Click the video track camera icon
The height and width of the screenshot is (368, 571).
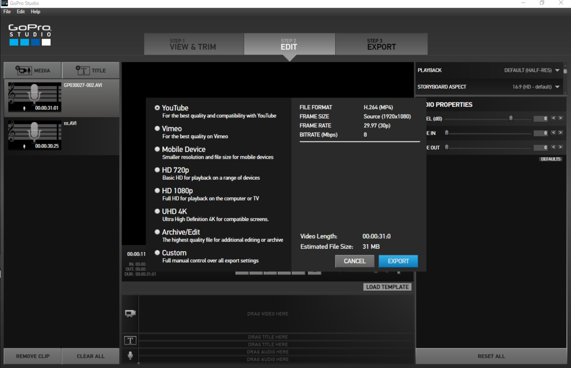click(x=130, y=313)
